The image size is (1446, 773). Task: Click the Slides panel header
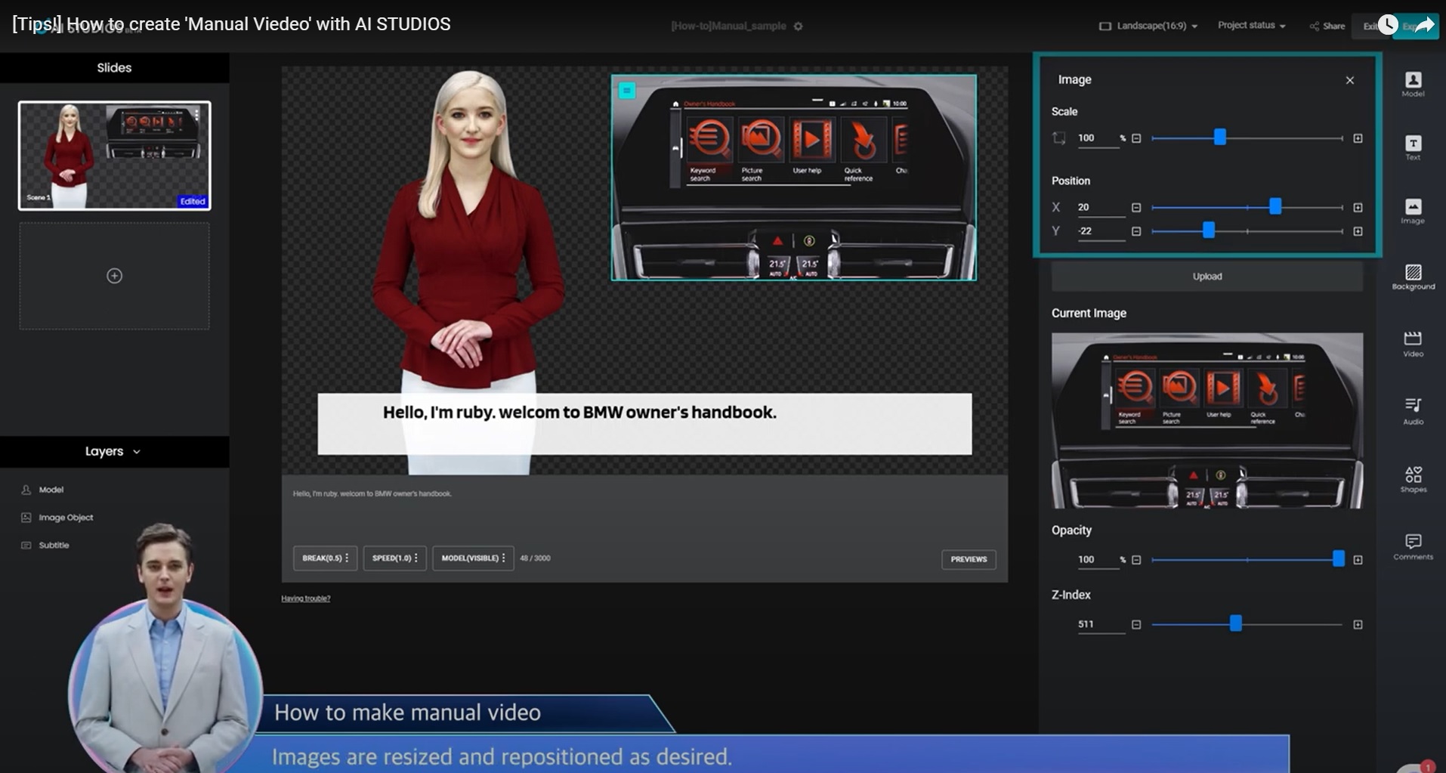point(114,68)
